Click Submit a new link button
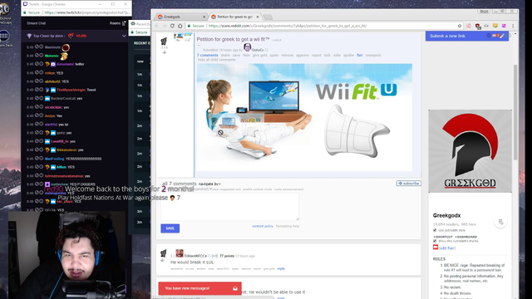This screenshot has height=299, width=532. tap(467, 36)
